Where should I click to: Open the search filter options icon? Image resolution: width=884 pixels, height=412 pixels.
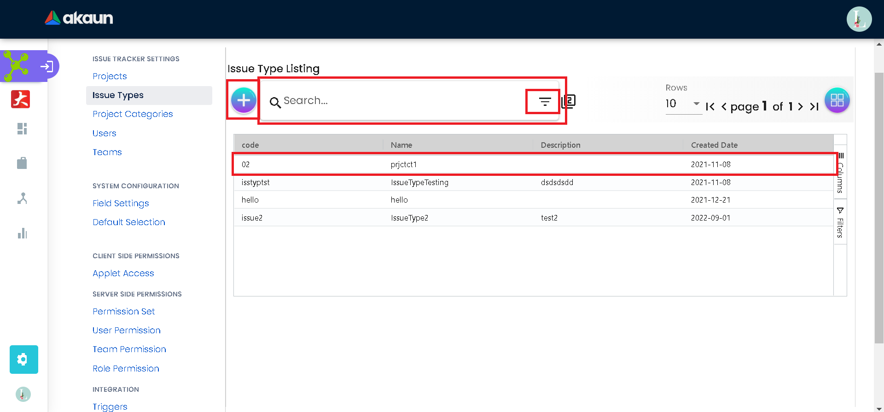[545, 102]
